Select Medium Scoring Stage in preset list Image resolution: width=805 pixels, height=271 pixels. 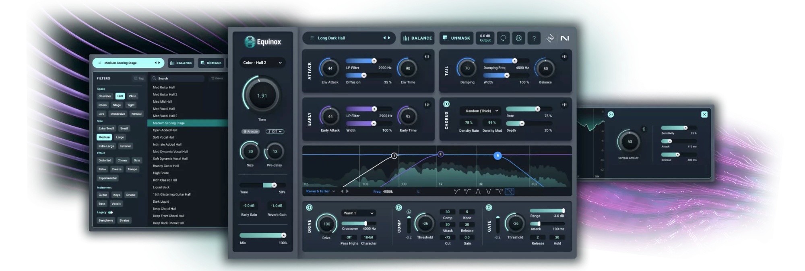pyautogui.click(x=188, y=123)
